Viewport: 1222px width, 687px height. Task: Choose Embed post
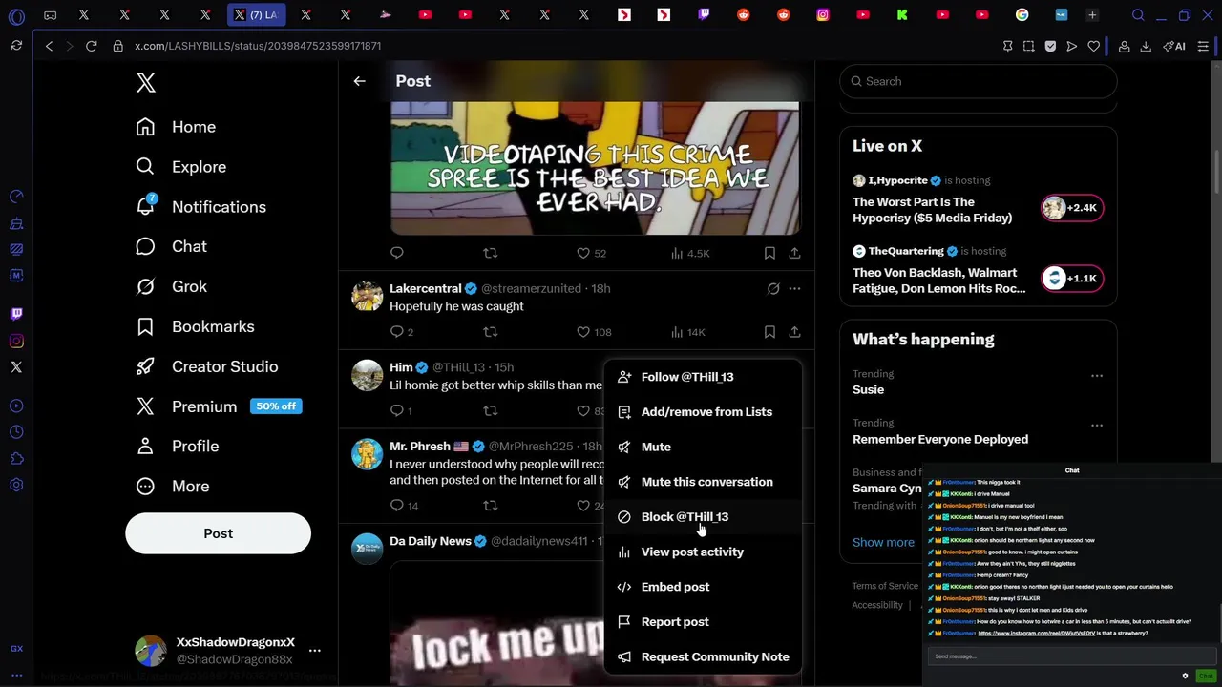coord(703,587)
